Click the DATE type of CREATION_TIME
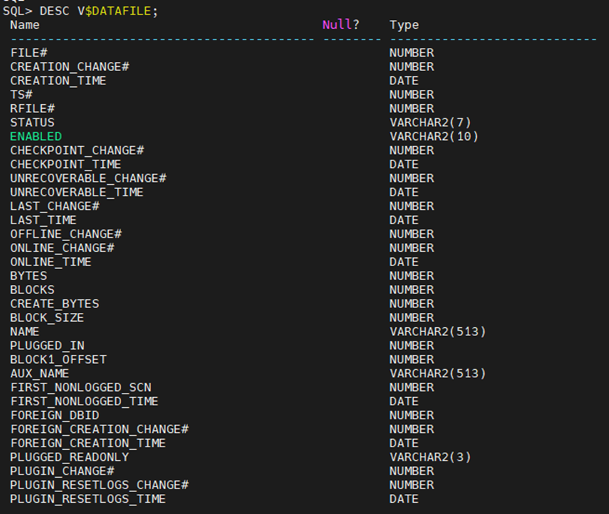The image size is (609, 514). click(x=404, y=81)
